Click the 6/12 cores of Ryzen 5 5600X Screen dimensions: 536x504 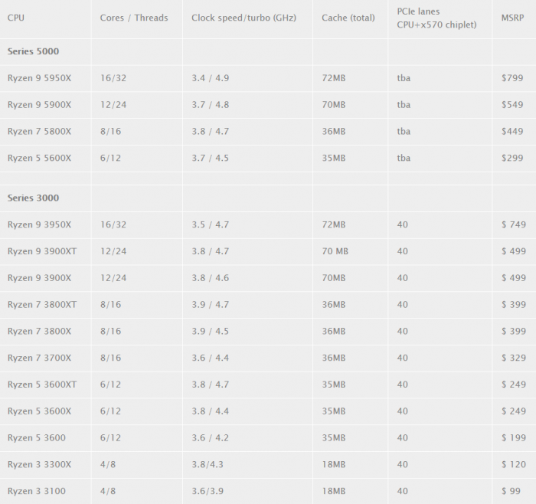(110, 159)
